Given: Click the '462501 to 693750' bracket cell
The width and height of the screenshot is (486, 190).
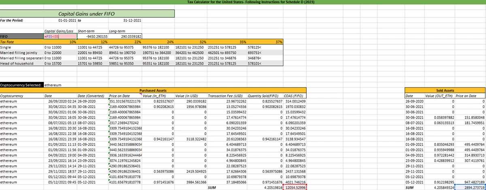Looking at the screenshot, I should 227,53.
